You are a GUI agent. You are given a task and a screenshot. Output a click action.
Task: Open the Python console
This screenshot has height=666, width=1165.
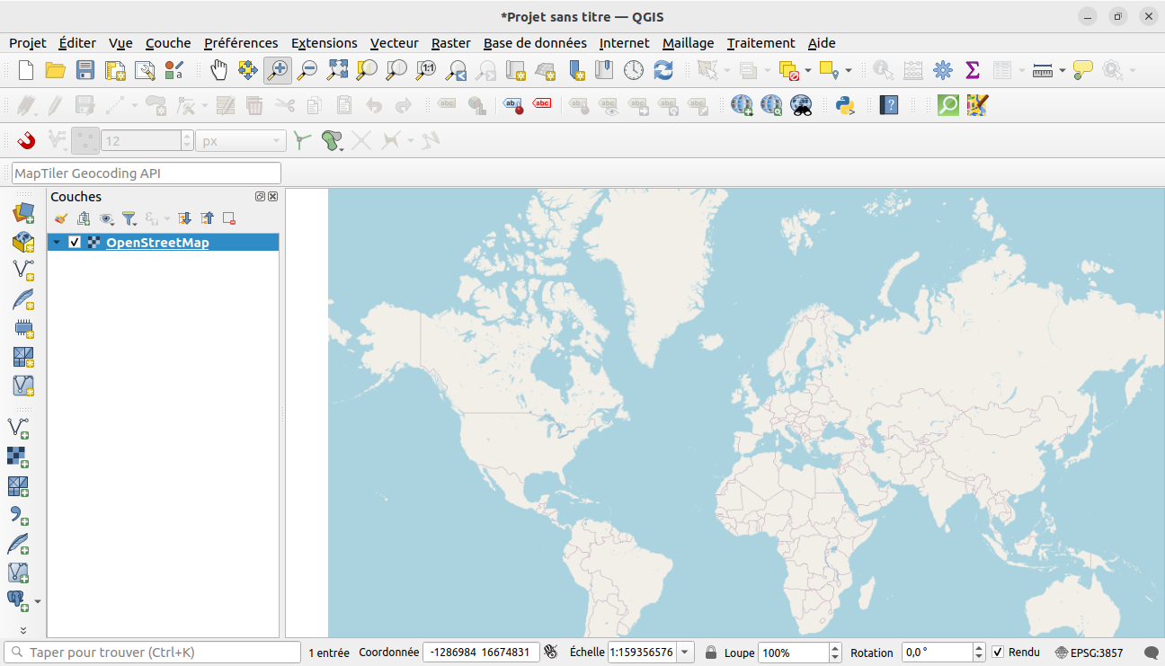click(x=845, y=105)
